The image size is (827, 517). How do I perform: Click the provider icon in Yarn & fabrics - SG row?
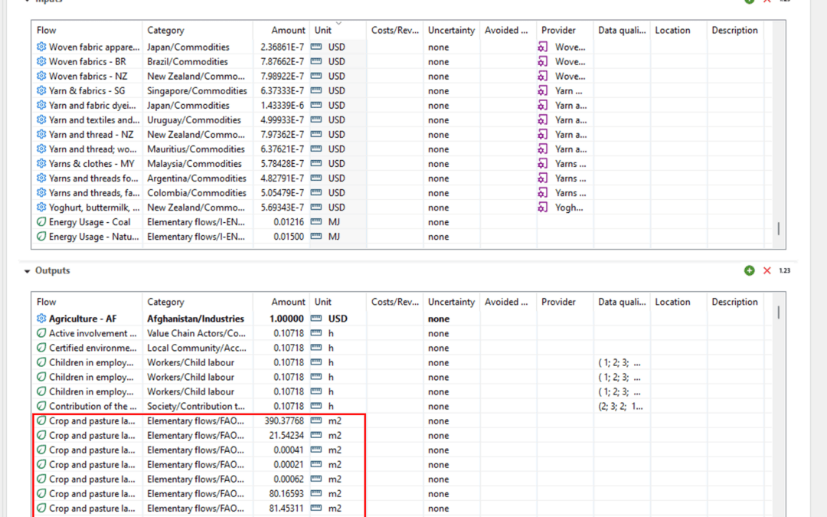point(543,91)
